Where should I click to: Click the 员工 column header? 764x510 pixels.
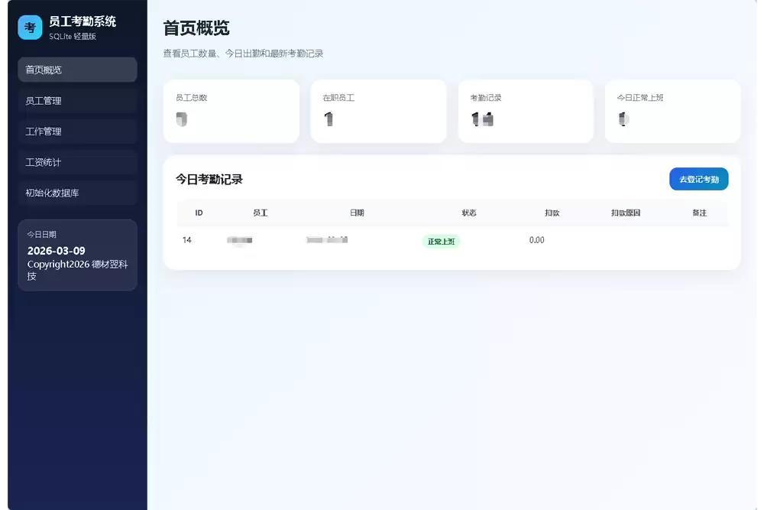click(x=260, y=213)
